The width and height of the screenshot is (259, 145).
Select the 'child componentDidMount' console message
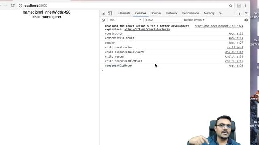123,61
